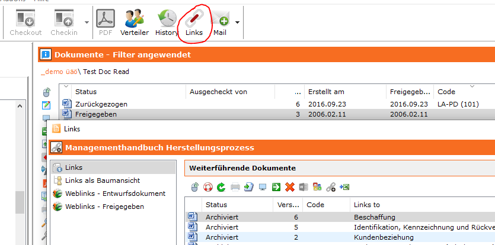Screen dimensions: 495x245
Task: Click the Checkin toolbar button
Action: coord(64,22)
